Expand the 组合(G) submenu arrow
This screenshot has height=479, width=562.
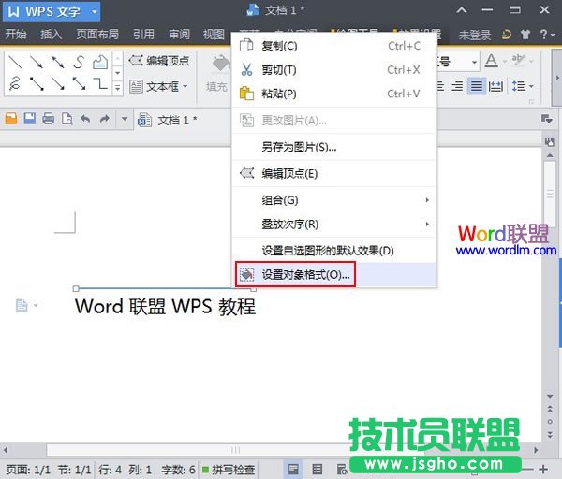[427, 200]
